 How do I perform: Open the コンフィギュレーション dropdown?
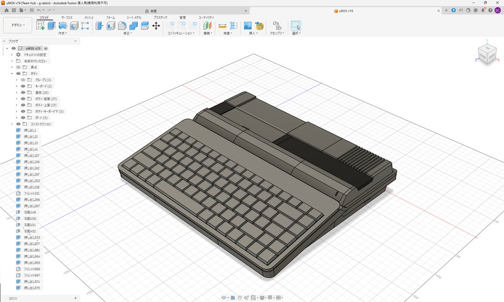click(181, 33)
